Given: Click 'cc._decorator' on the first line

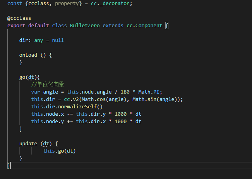Looking at the screenshot, I should [x=110, y=3].
